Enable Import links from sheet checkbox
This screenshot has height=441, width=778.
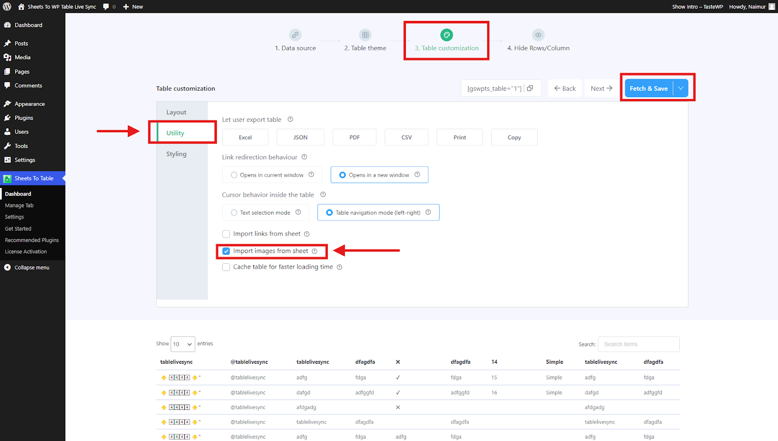[226, 234]
